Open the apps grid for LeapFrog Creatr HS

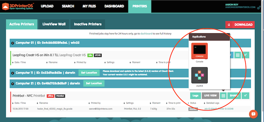coord(238,55)
